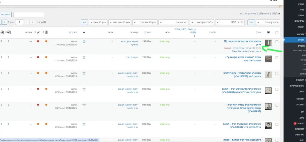Expand the סינון לפי סוג מוצר dropdown
The height and width of the screenshot is (142, 306).
[145, 22]
